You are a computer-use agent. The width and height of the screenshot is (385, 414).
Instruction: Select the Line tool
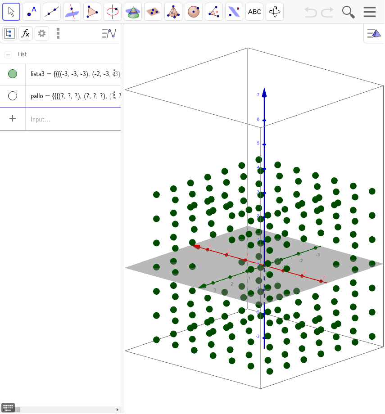(x=51, y=12)
